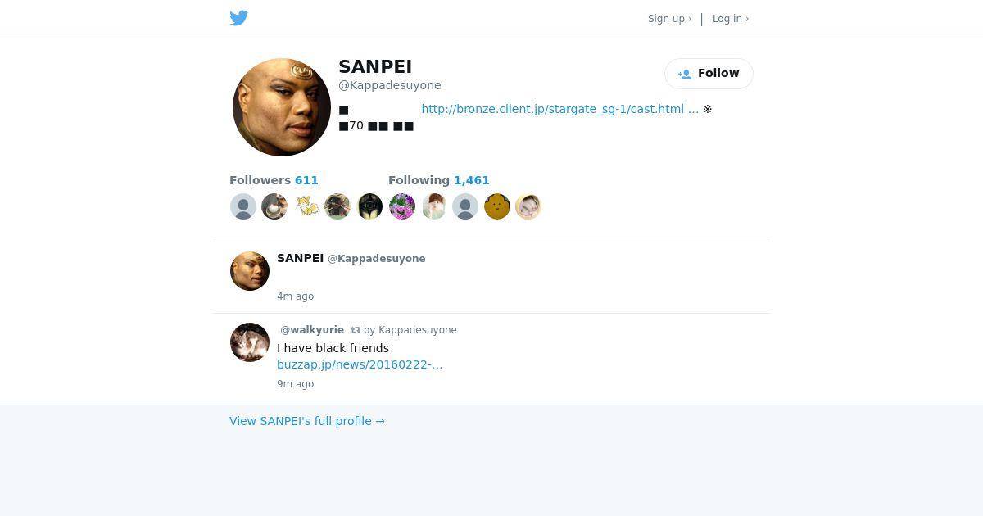Select the round brown face avatar
The height and width of the screenshot is (516, 983).
pyautogui.click(x=497, y=206)
